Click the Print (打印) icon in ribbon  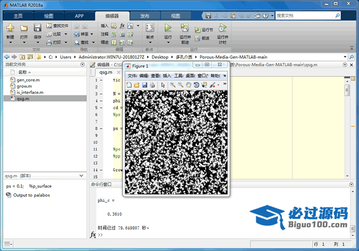(x=49, y=42)
